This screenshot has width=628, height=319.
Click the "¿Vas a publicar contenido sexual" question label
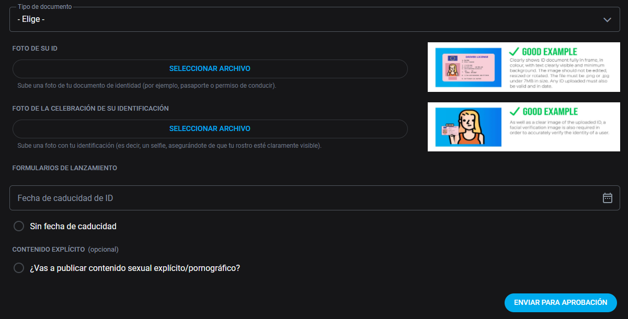click(135, 268)
